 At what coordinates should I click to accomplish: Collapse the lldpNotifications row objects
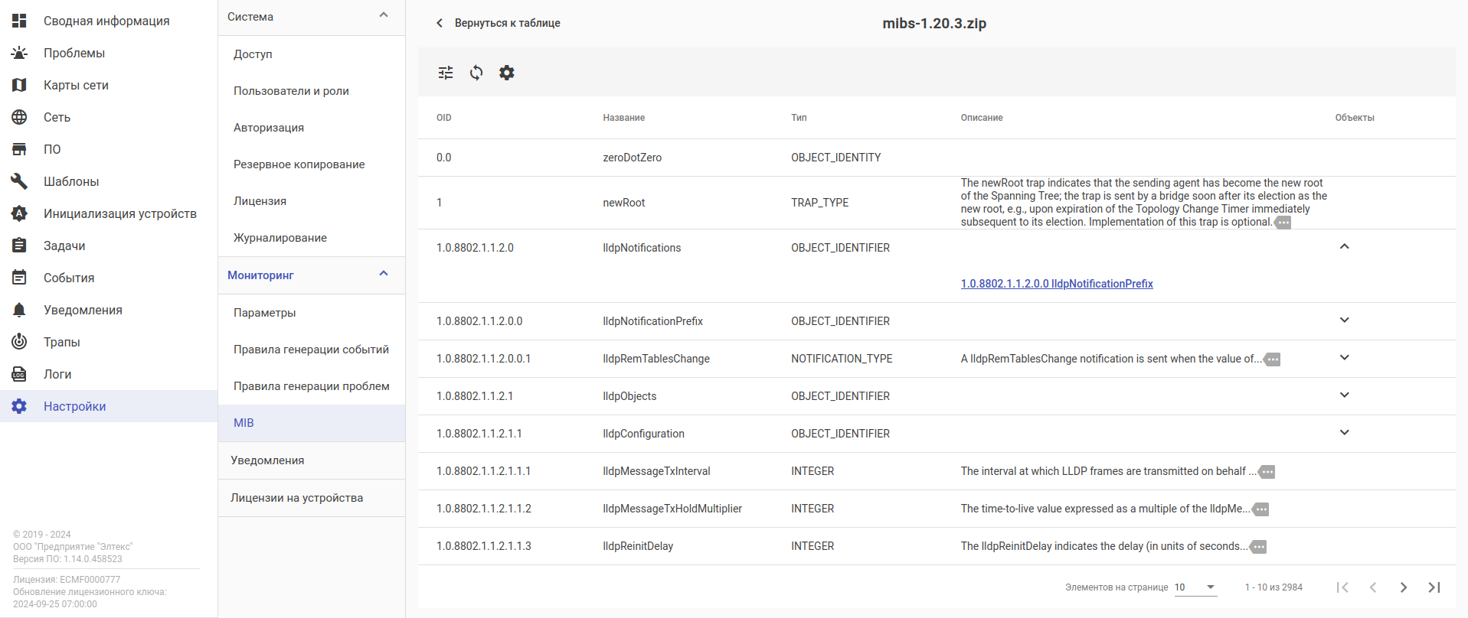point(1344,247)
